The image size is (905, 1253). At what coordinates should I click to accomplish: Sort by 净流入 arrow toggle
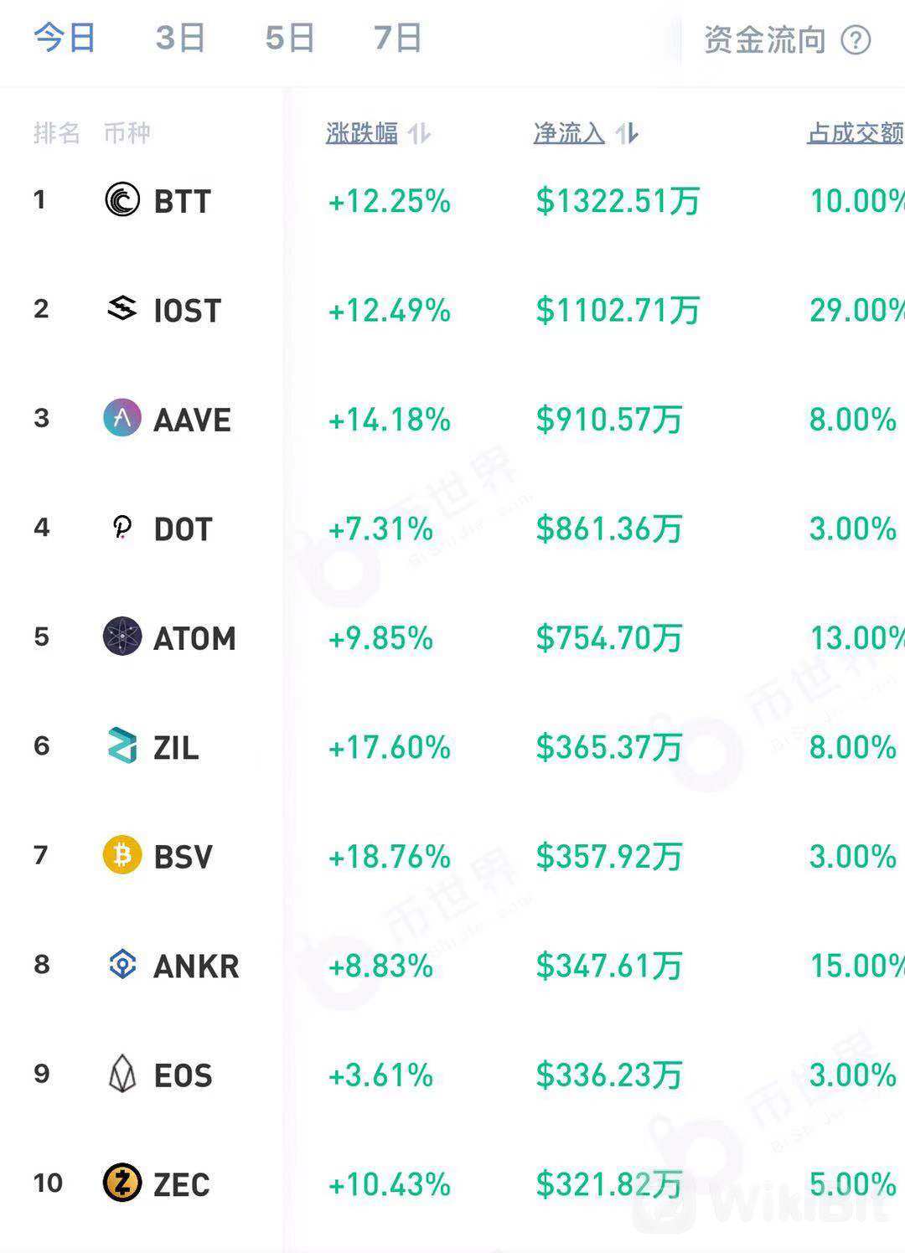coord(627,133)
